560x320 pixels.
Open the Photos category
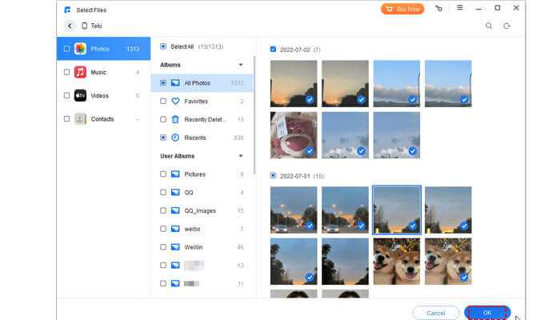[x=100, y=49]
